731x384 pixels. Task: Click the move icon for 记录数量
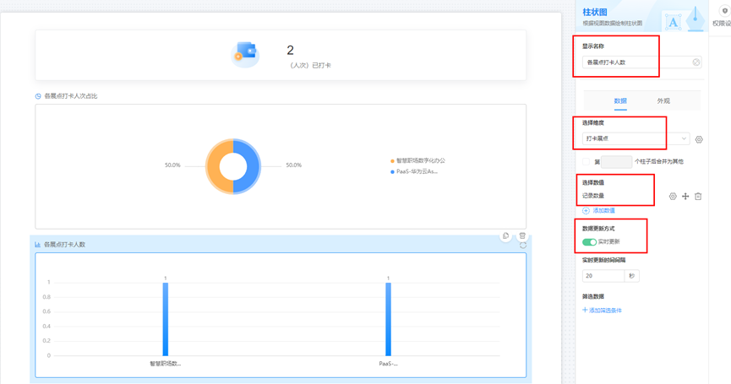pos(685,197)
